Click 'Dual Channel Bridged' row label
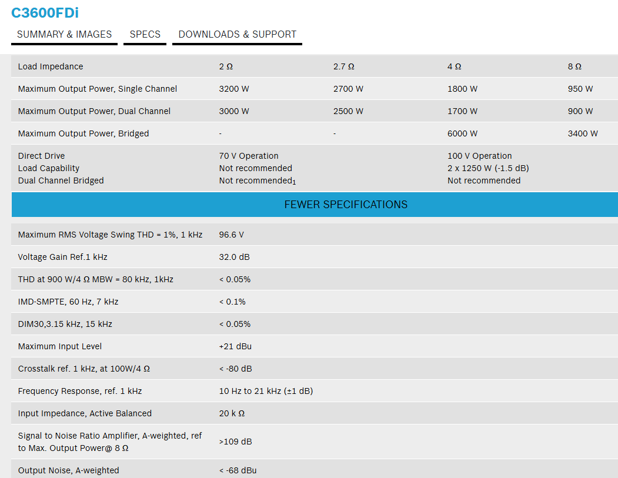Image resolution: width=618 pixels, height=478 pixels. pyautogui.click(x=61, y=180)
